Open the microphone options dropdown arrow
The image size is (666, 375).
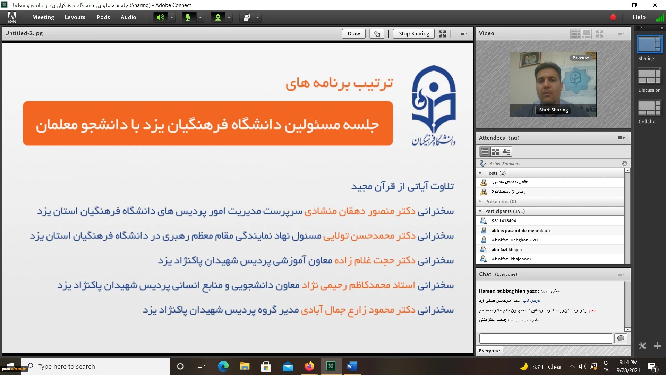tap(200, 17)
